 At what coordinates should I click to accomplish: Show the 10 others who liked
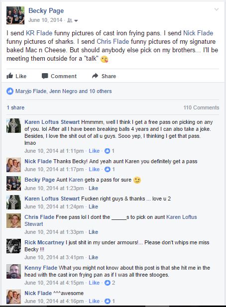pyautogui.click(x=101, y=91)
